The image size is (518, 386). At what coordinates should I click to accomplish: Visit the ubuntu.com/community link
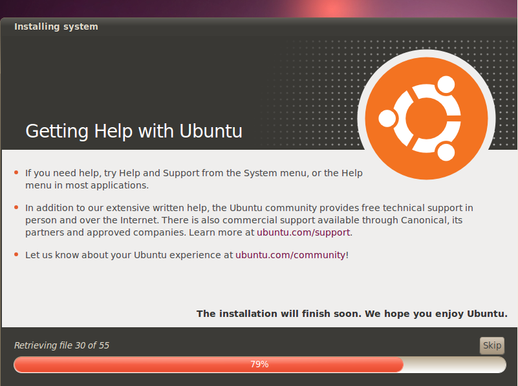click(x=290, y=255)
